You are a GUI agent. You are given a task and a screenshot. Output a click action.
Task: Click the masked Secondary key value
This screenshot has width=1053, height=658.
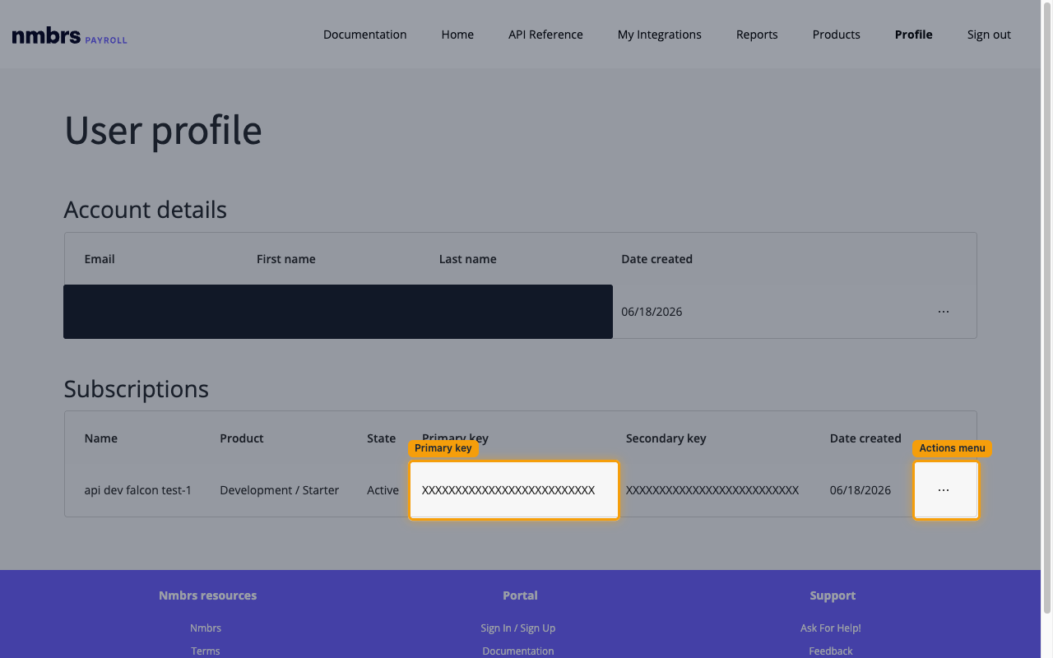point(712,490)
